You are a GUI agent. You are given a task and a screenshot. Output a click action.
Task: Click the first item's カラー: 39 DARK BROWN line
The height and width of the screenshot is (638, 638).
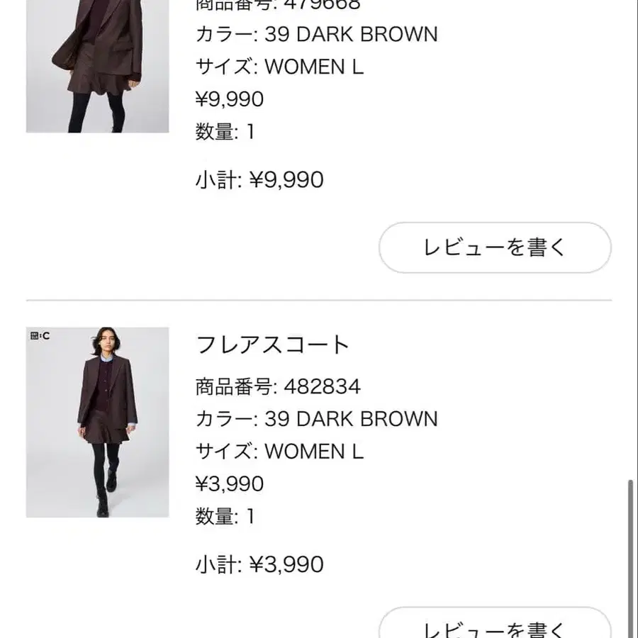(x=316, y=34)
